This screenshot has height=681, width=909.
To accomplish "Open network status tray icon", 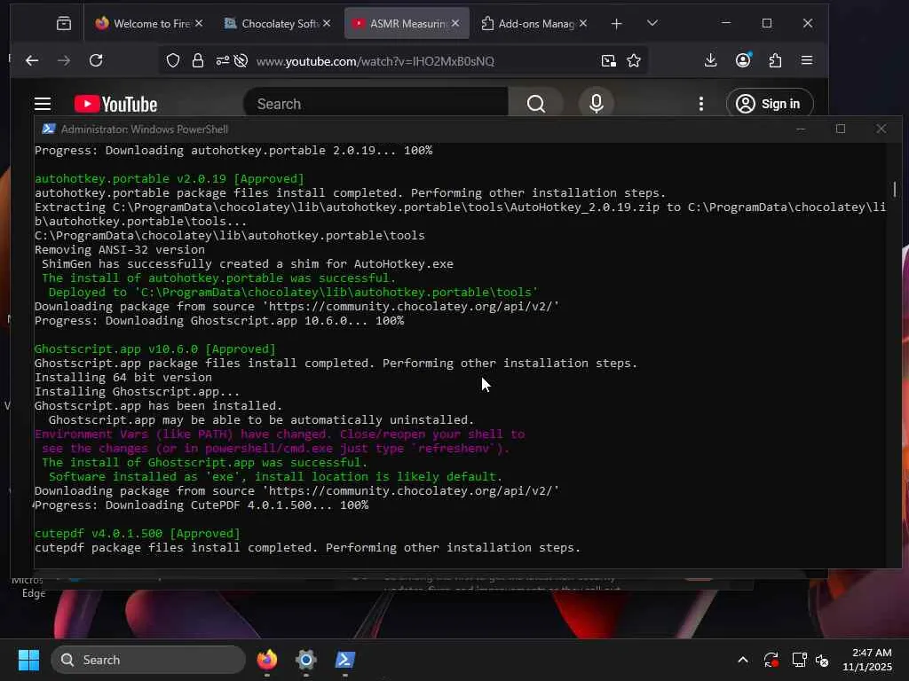I will pyautogui.click(x=800, y=660).
